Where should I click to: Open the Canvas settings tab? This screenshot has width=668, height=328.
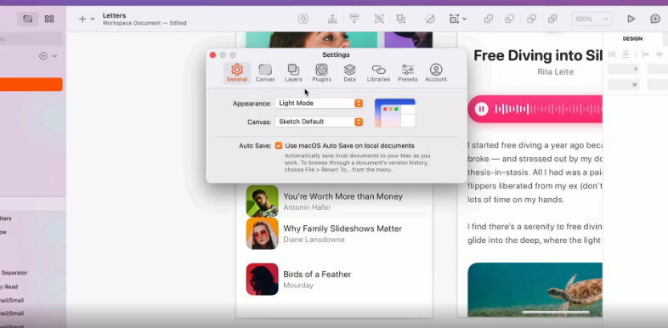265,73
